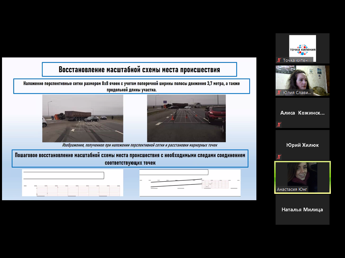The image size is (345, 258).
Task: Select the Наталья Милица participant tile
Action: 302,210
